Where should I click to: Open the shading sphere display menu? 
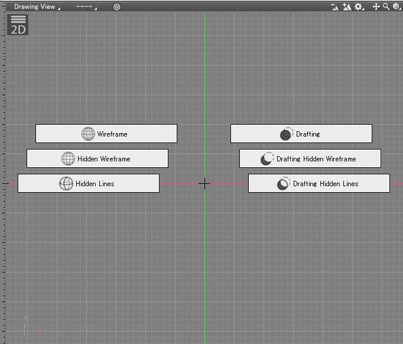click(x=397, y=7)
